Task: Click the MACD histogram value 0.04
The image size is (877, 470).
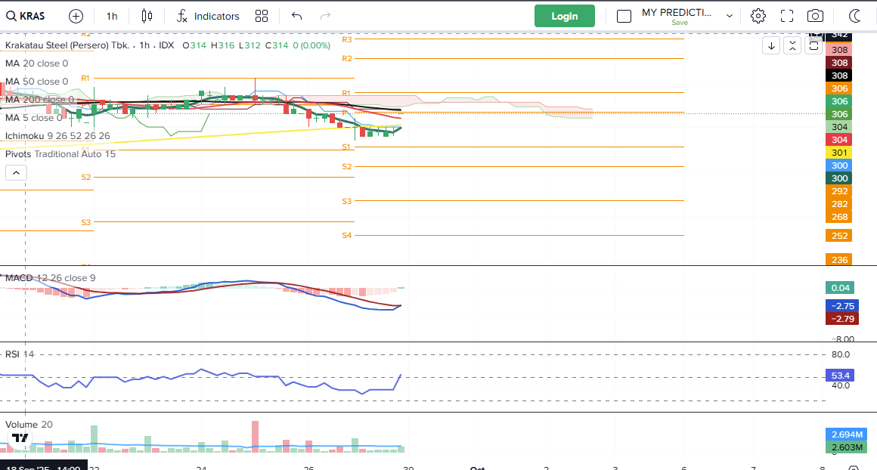Action: pyautogui.click(x=840, y=288)
